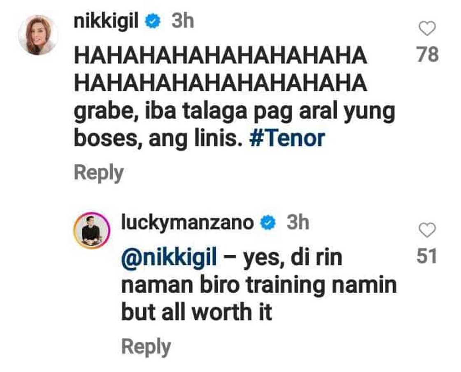This screenshot has width=461, height=372.
Task: Select the HAHAHA comment text by nikkigil
Action: [221, 70]
